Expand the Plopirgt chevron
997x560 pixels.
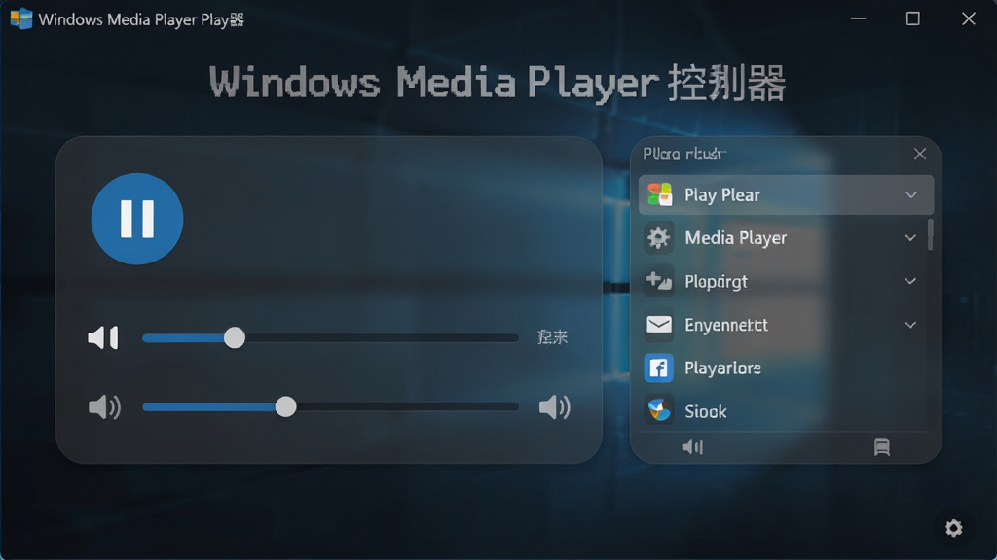[910, 281]
